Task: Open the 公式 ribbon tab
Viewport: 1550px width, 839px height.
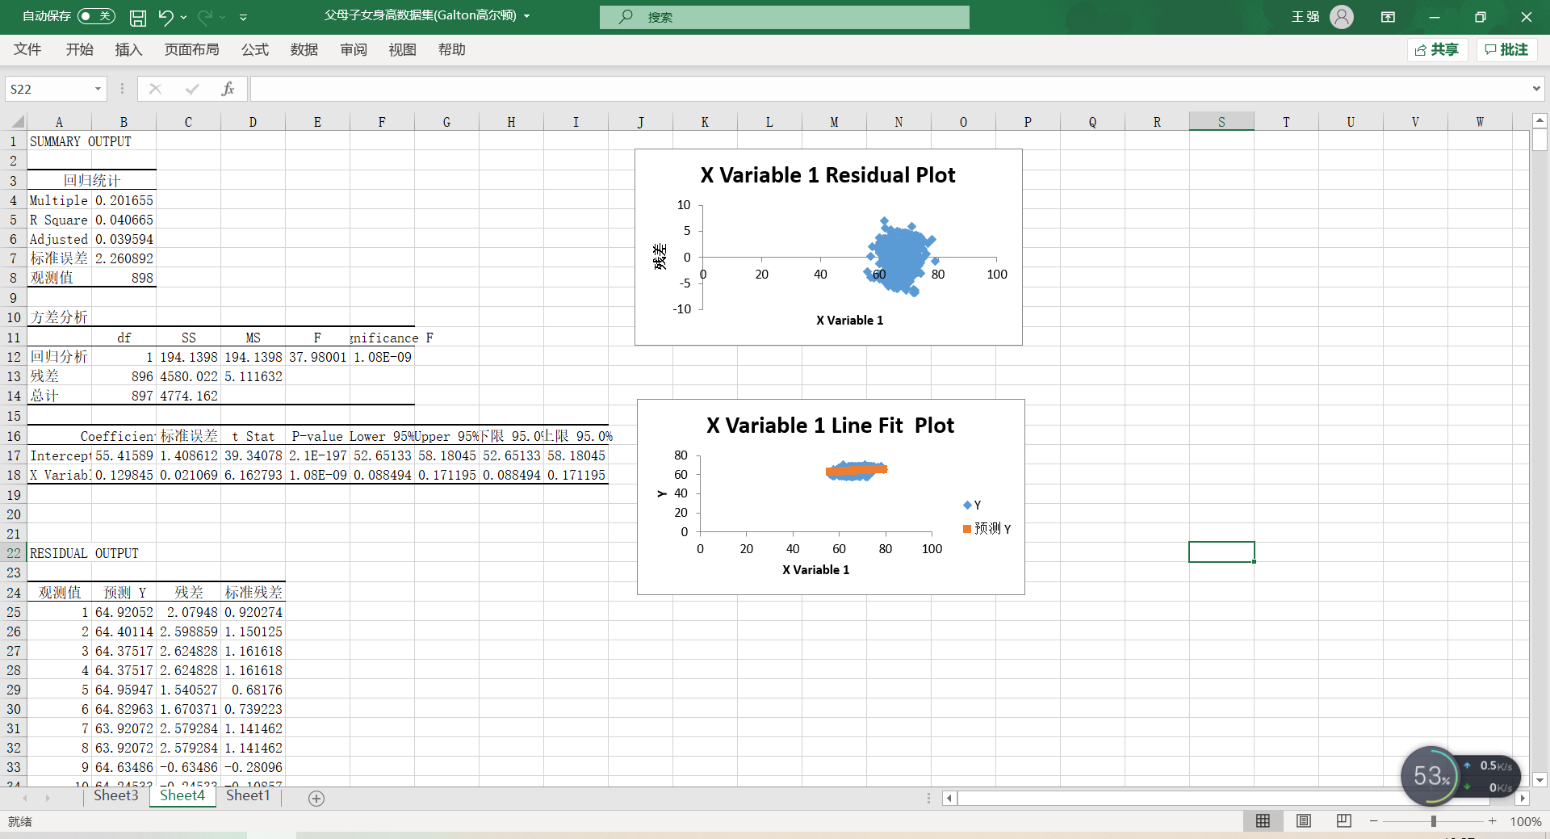Action: (x=254, y=50)
